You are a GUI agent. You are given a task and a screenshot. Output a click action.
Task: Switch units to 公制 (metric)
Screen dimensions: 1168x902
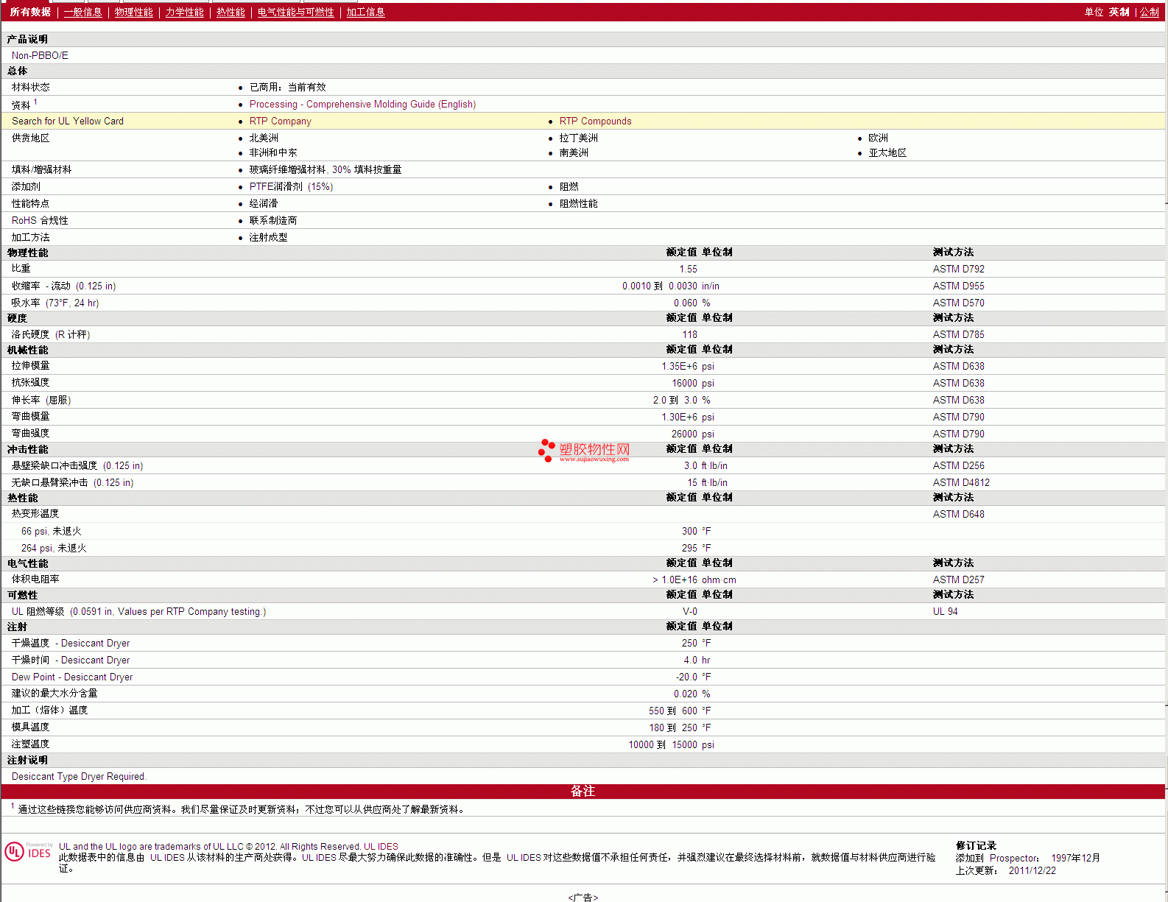(1149, 13)
